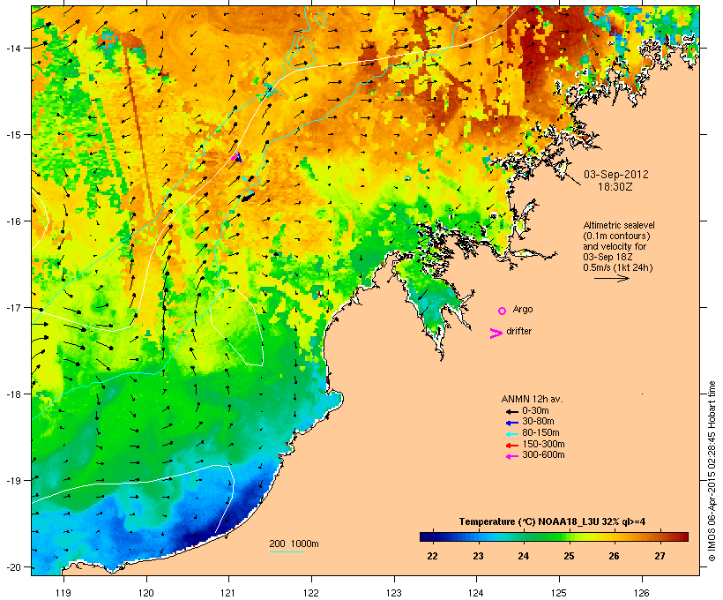This screenshot has width=723, height=600.
Task: Click the 150-300m depth label
Action: pos(543,445)
